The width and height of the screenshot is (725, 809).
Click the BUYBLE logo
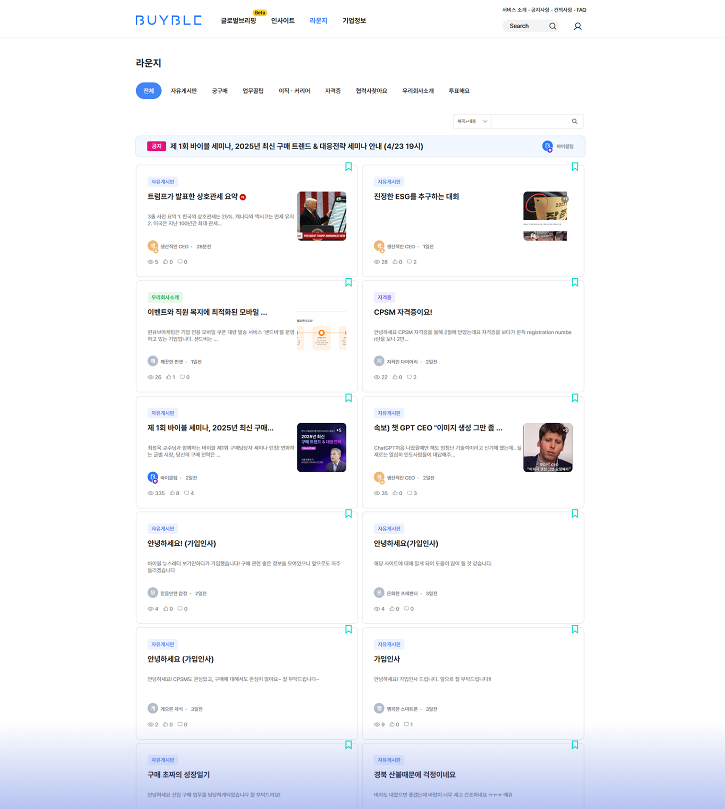click(x=168, y=20)
